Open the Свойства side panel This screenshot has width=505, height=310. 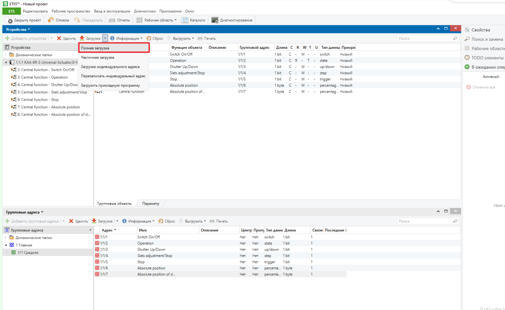click(477, 30)
